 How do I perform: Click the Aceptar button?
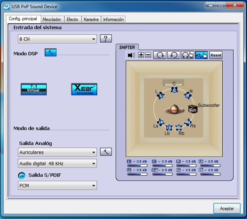click(x=227, y=209)
